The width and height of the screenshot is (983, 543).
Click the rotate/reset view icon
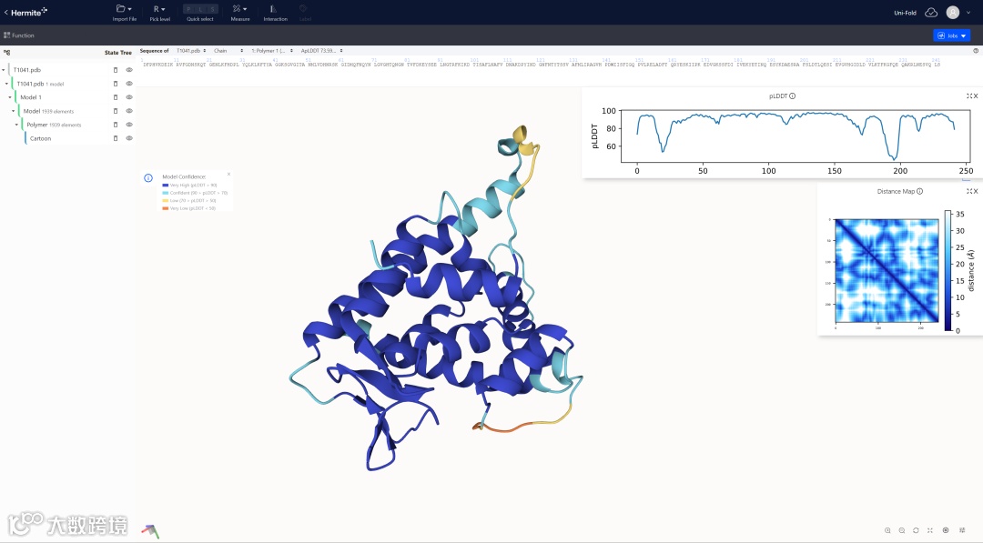click(916, 530)
